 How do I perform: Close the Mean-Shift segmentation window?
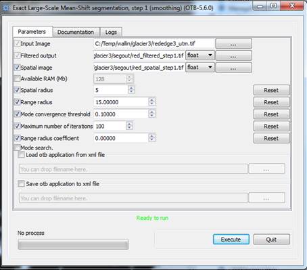[292, 6]
